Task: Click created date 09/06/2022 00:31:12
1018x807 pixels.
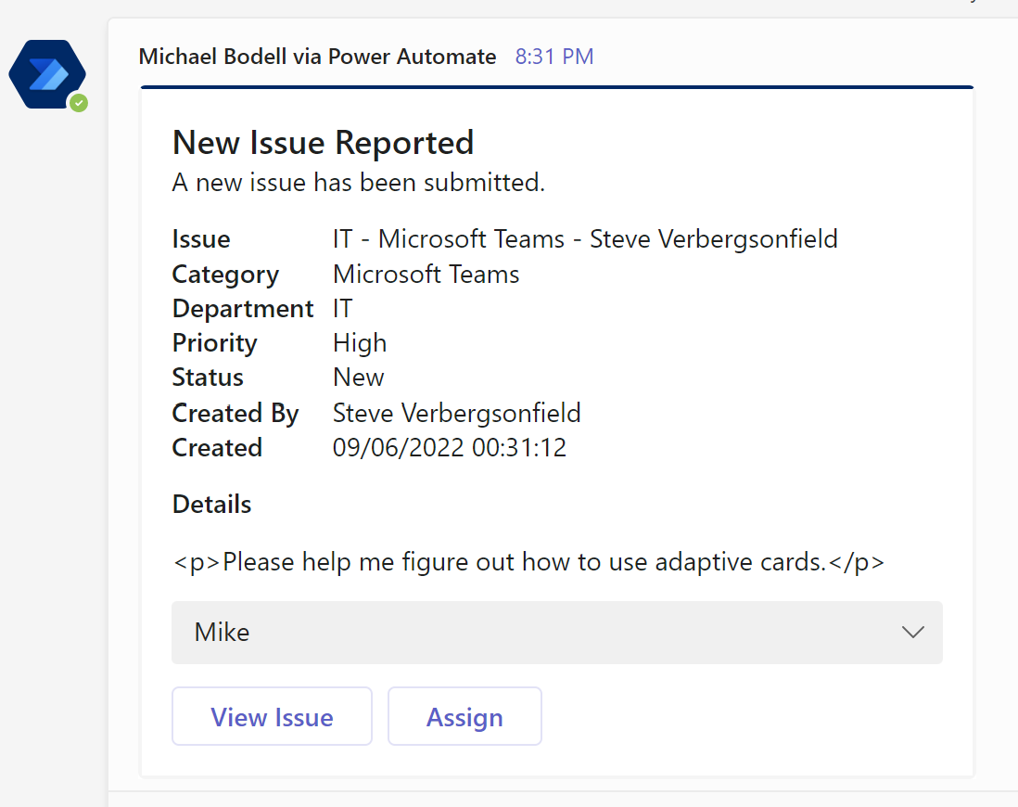Action: coord(450,448)
